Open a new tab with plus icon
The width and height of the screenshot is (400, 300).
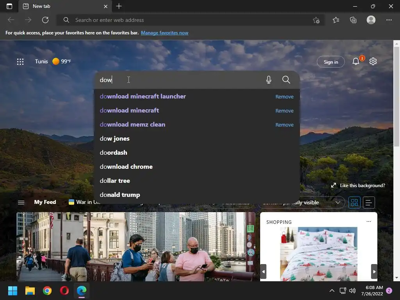point(119,6)
